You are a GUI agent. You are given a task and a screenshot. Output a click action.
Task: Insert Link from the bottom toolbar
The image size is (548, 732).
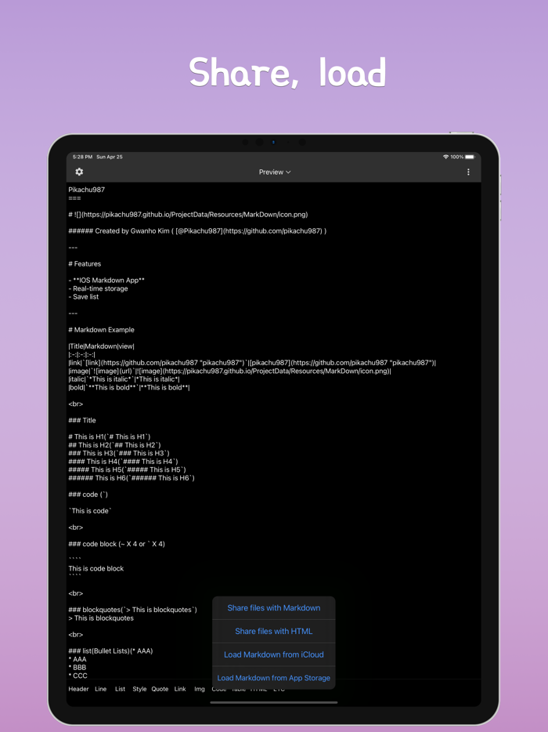pyautogui.click(x=180, y=689)
